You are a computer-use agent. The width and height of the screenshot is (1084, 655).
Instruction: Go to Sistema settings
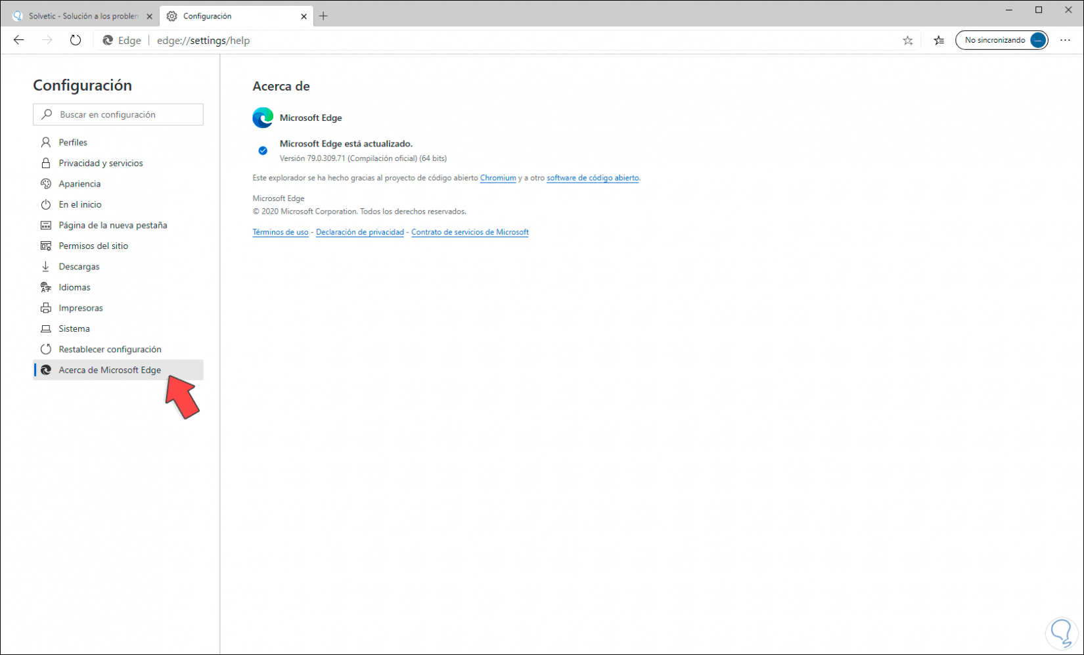click(x=118, y=328)
